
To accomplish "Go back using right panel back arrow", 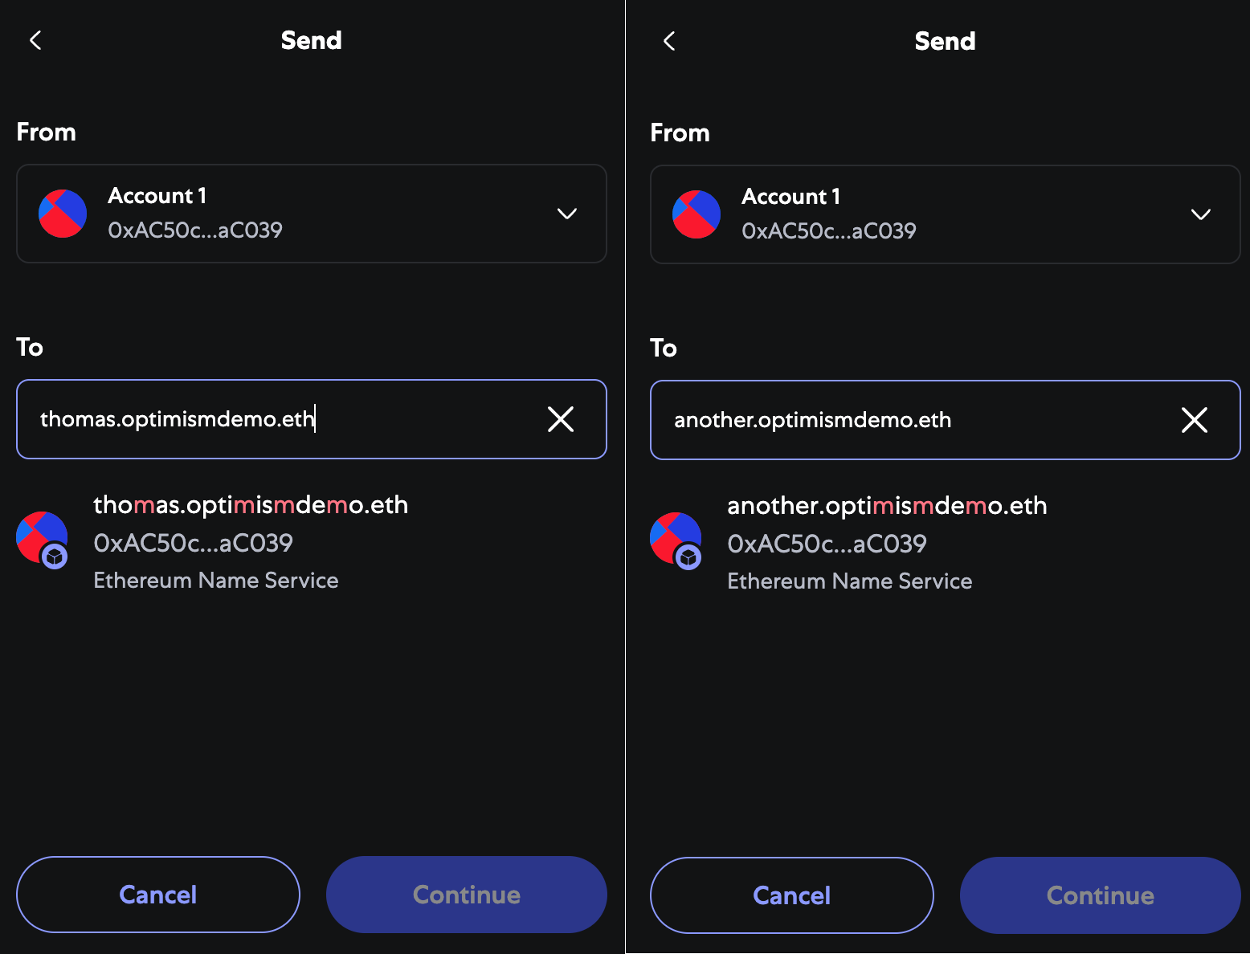I will coord(669,41).
